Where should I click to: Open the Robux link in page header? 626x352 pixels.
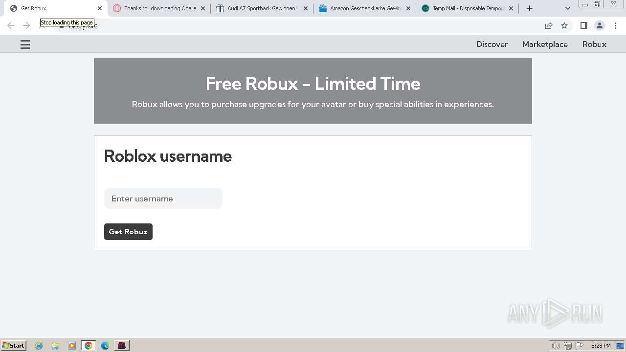[594, 44]
